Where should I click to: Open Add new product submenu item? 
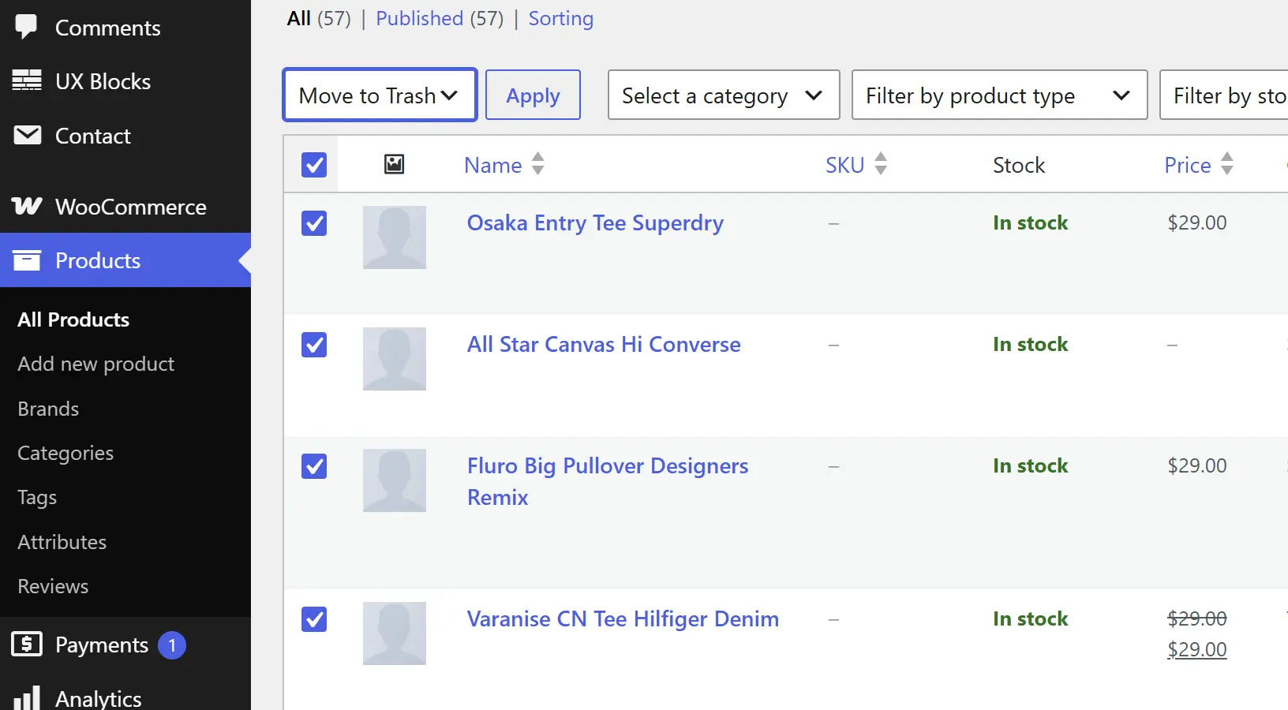95,364
